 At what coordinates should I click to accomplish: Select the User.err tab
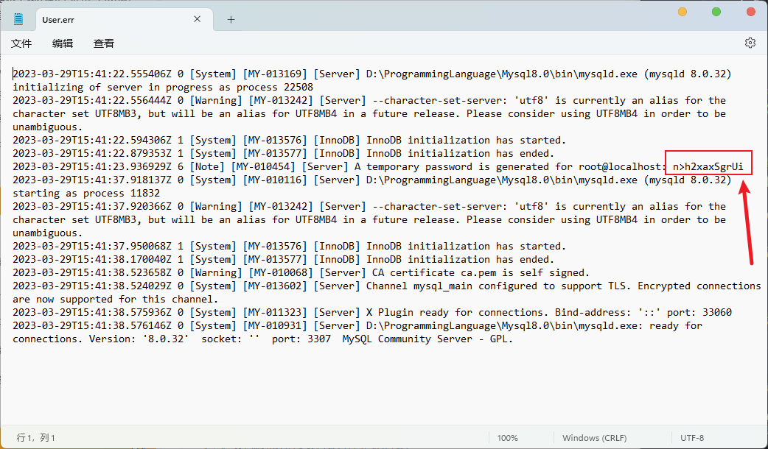[125, 20]
